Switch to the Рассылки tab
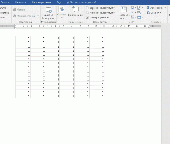 tap(21, 2)
